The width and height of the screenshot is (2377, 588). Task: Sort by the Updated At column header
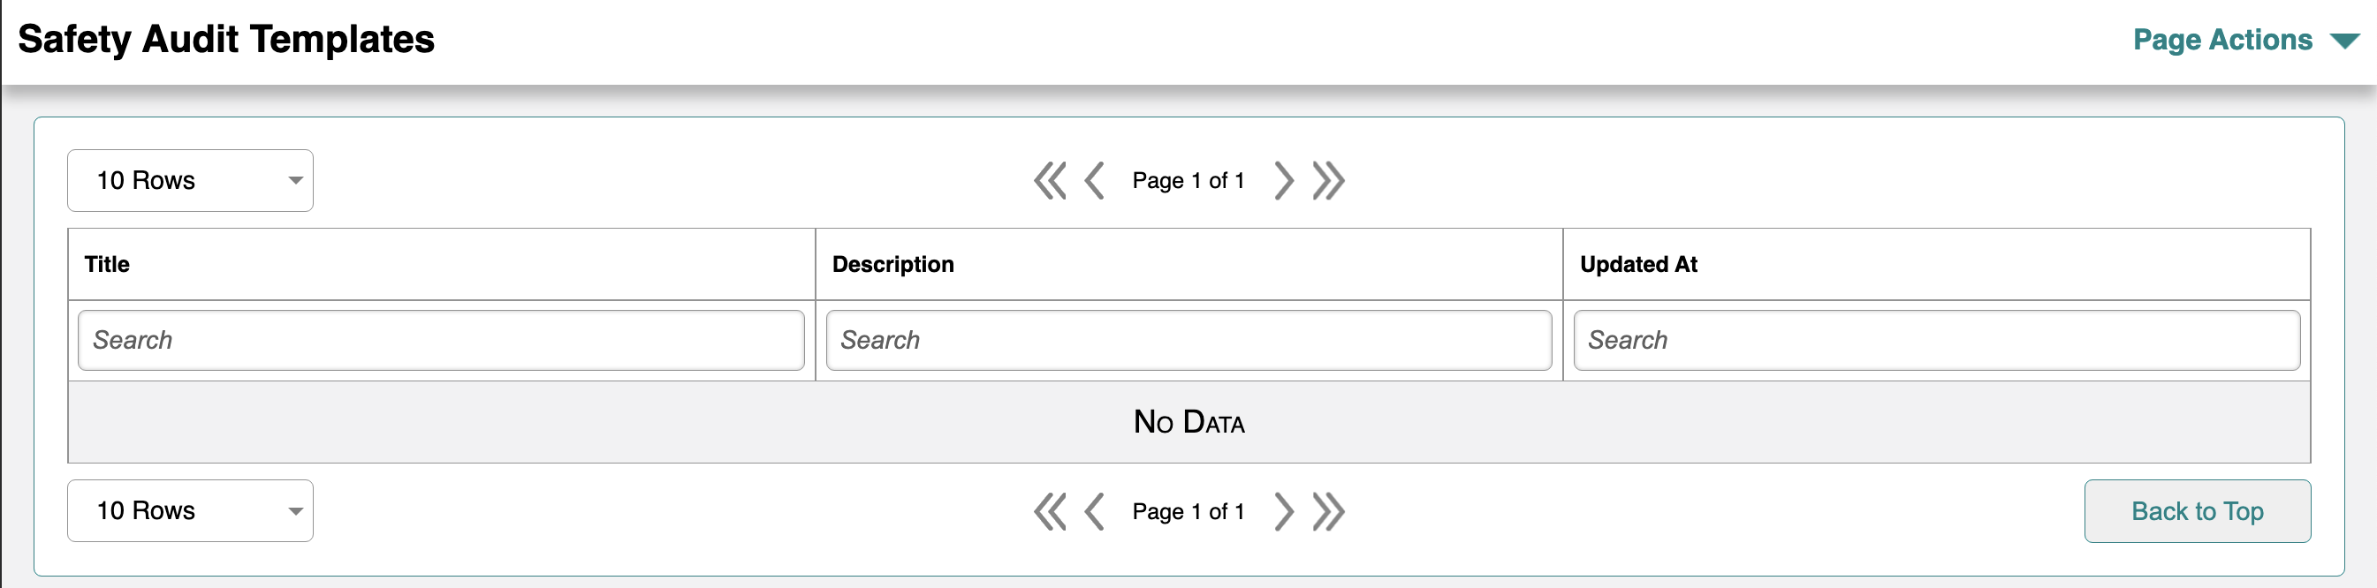point(1638,265)
